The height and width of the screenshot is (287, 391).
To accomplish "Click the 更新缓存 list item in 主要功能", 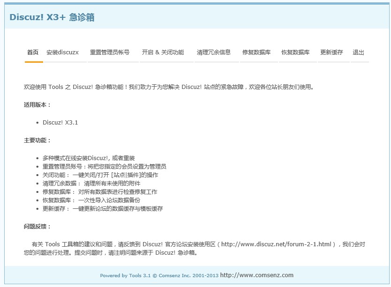I will [x=103, y=208].
